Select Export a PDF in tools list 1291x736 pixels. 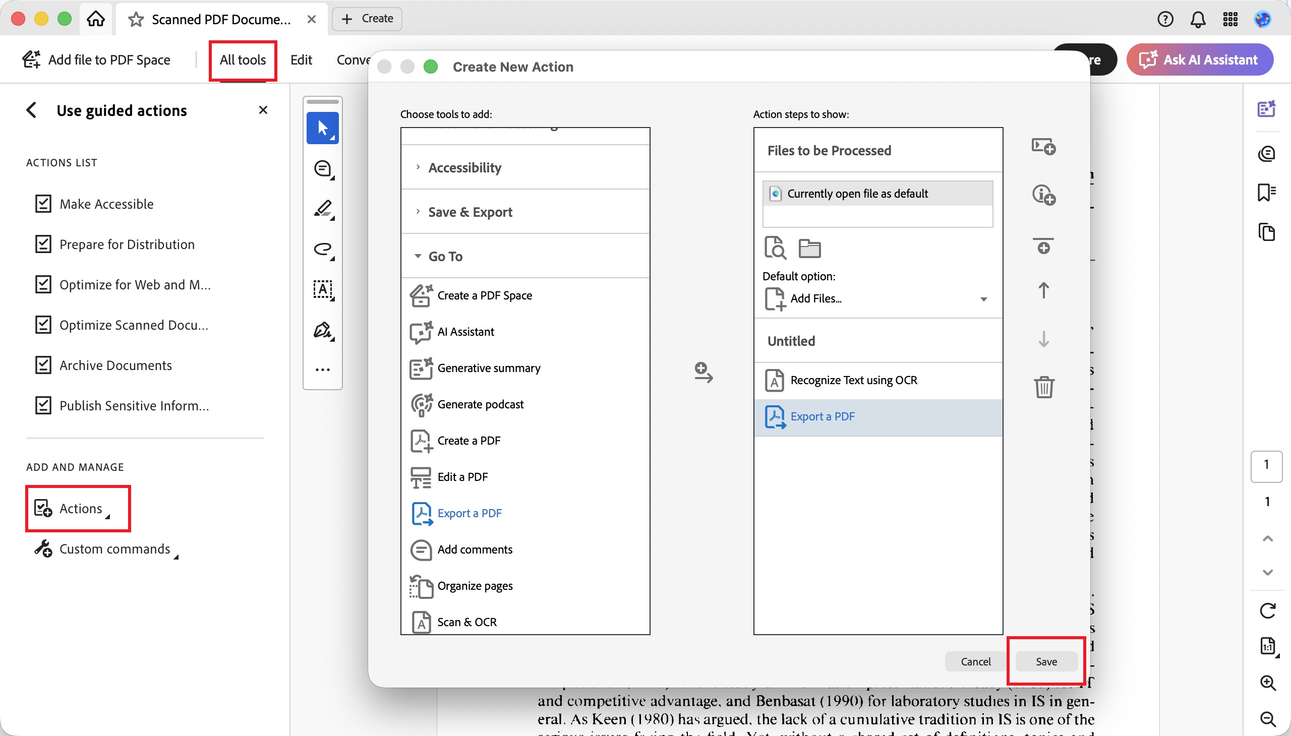point(525,514)
